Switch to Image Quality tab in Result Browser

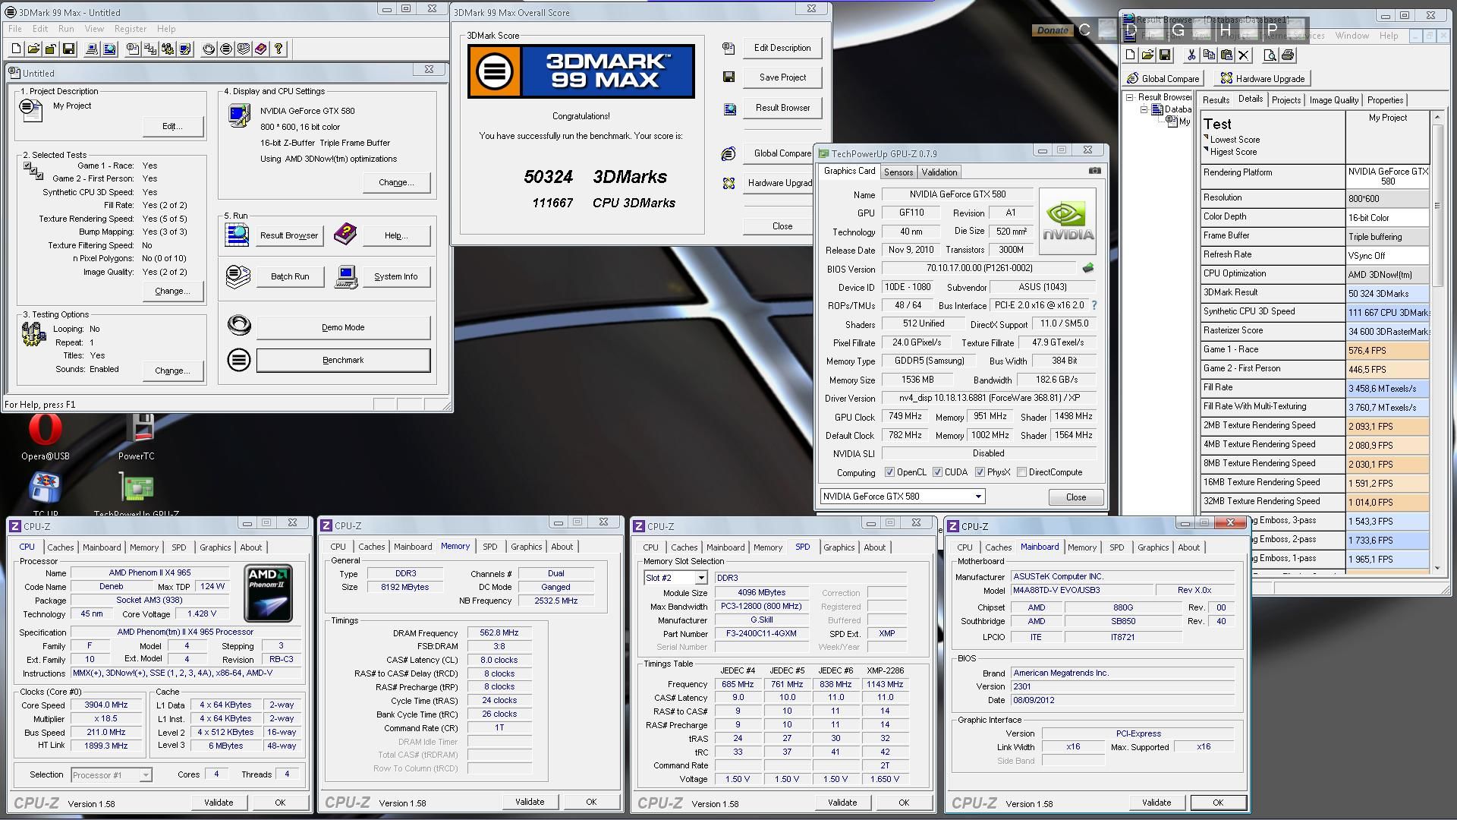click(x=1333, y=100)
